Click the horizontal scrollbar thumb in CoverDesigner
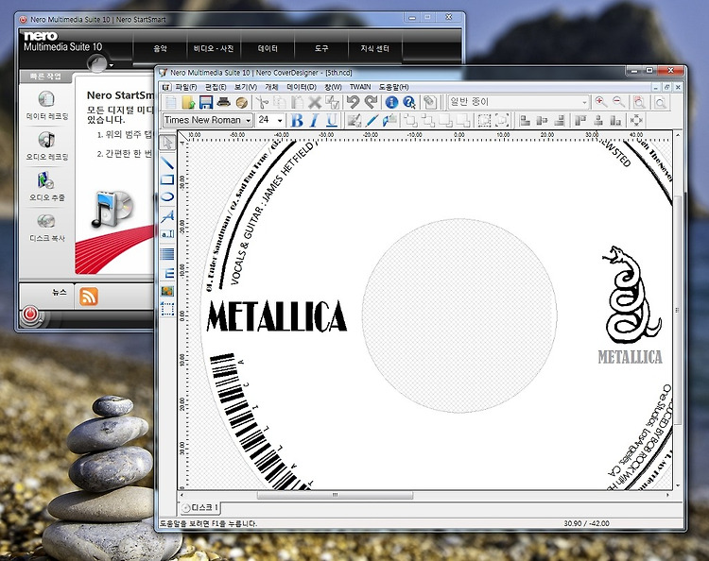 [x=335, y=496]
